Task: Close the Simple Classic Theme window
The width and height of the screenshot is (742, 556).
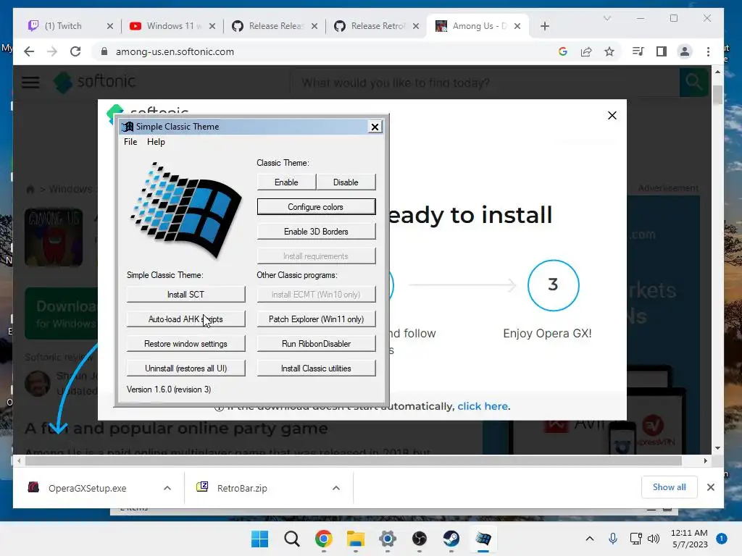Action: coord(375,127)
